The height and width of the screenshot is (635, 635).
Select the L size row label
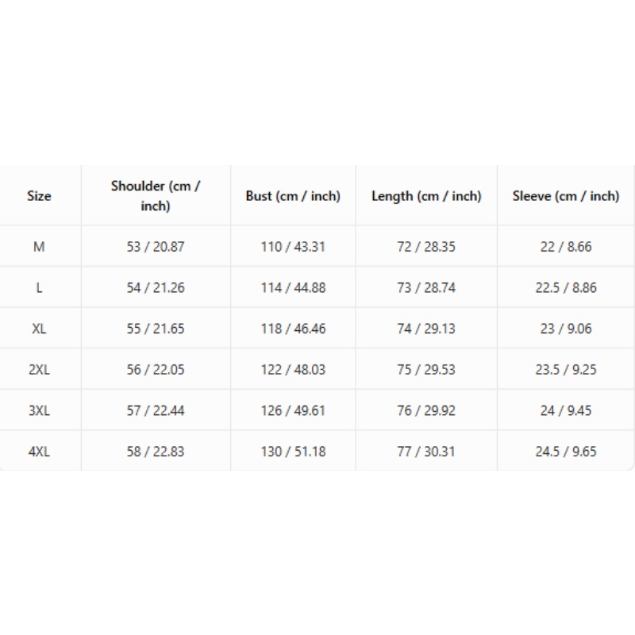click(39, 287)
